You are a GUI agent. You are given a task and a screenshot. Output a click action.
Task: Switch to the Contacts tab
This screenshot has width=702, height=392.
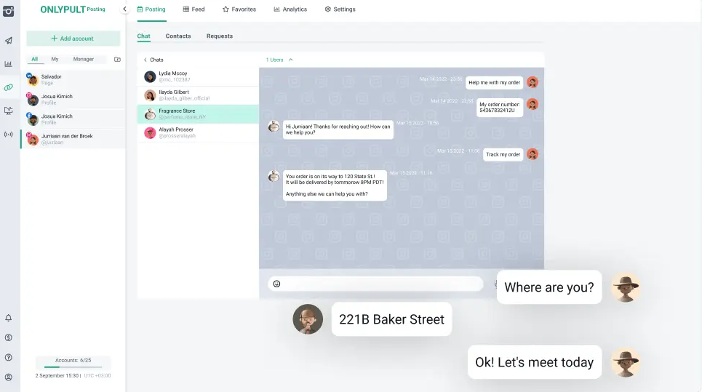click(x=178, y=36)
